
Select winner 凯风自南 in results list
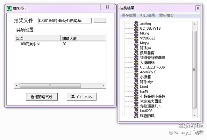tap(147, 53)
